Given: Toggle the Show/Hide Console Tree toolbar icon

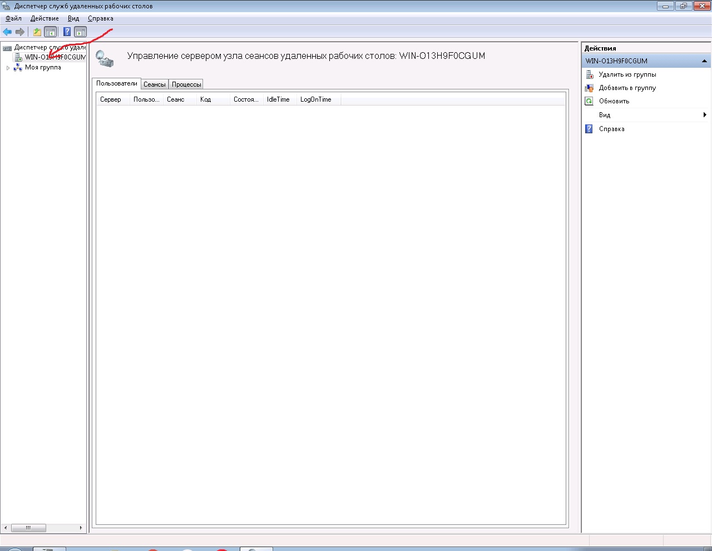Looking at the screenshot, I should 51,32.
